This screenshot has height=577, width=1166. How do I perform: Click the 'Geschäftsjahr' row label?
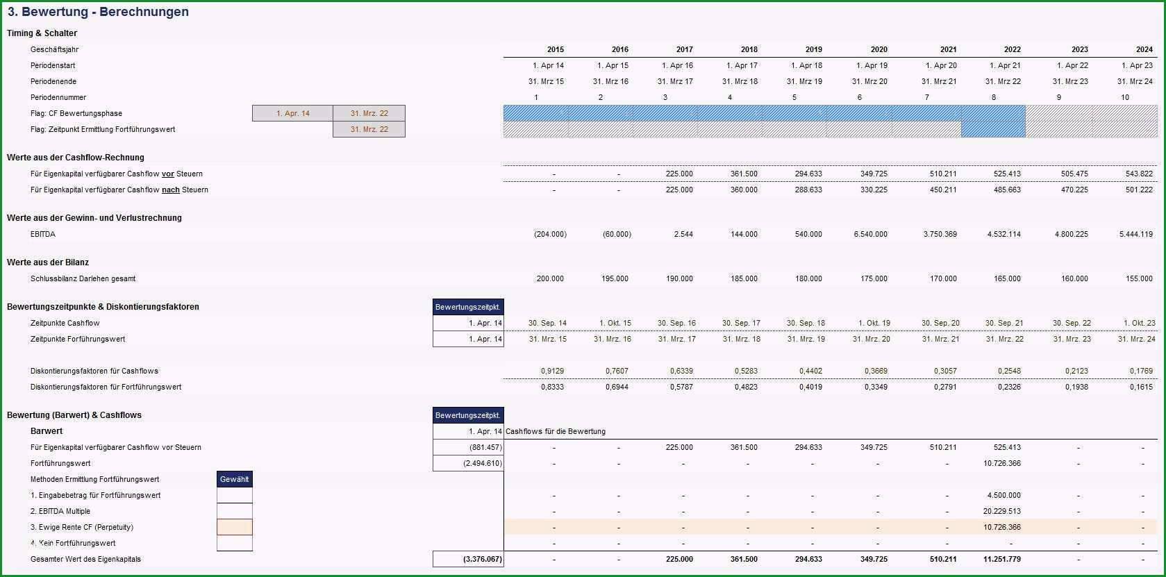55,49
